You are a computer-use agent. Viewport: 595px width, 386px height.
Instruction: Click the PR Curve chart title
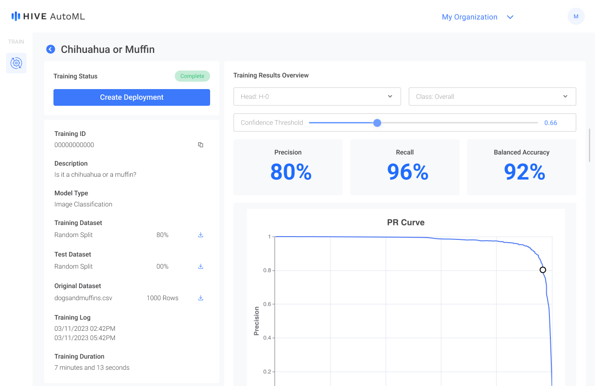click(406, 222)
